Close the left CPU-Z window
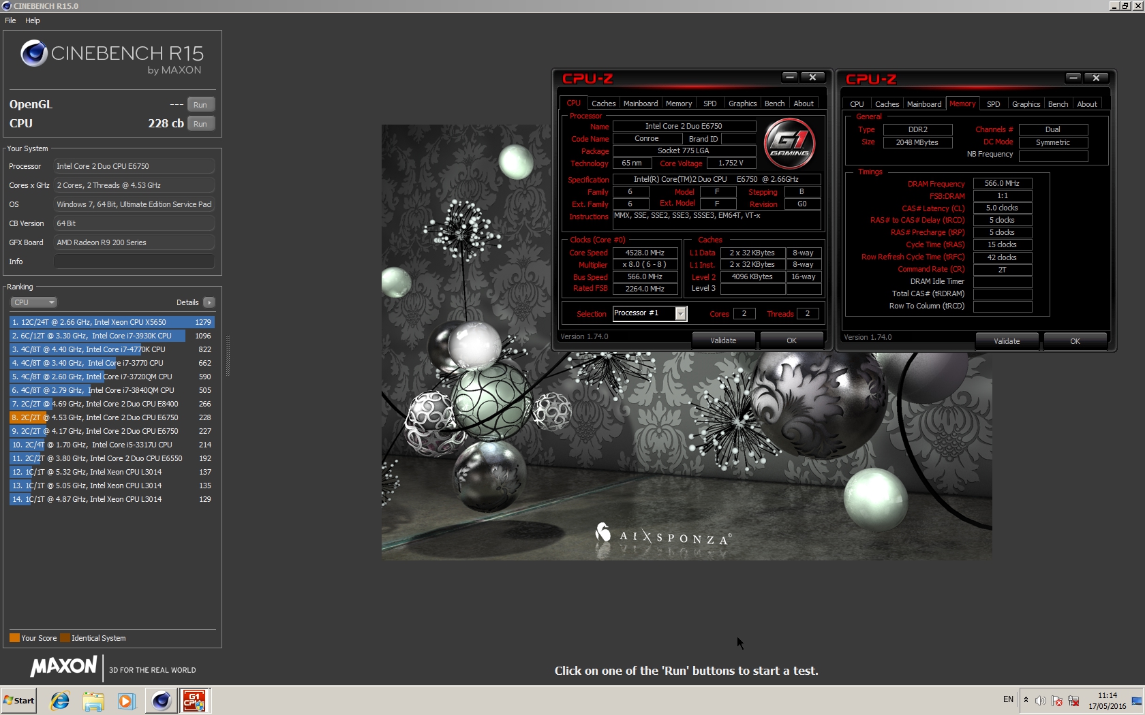Viewport: 1145px width, 715px height. (x=812, y=77)
